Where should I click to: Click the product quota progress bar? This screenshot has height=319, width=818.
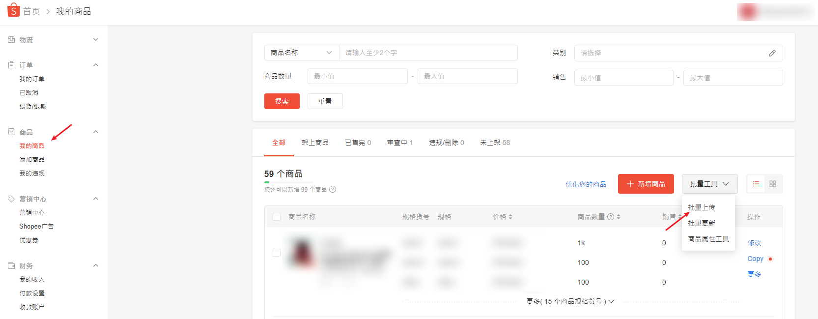289,182
